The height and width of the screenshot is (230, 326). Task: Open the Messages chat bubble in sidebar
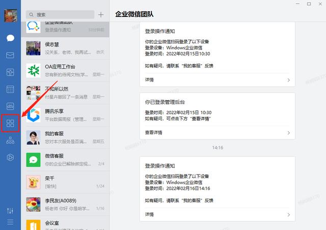[x=10, y=38]
